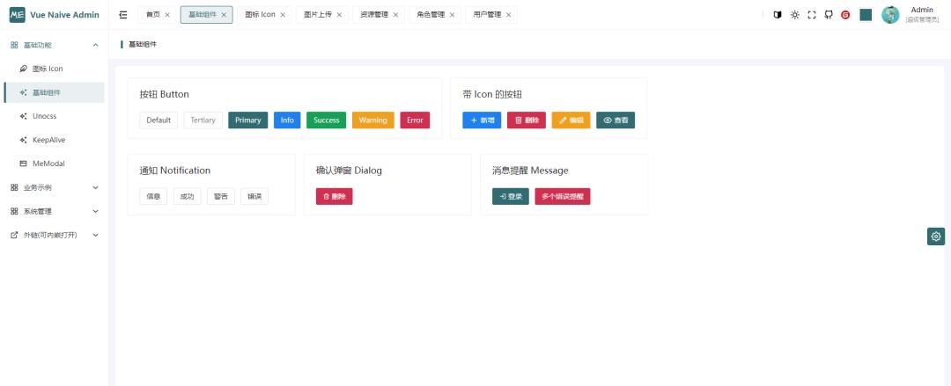Image resolution: width=951 pixels, height=386 pixels.
Task: Expand the 业务示例 menu group
Action: pos(54,187)
